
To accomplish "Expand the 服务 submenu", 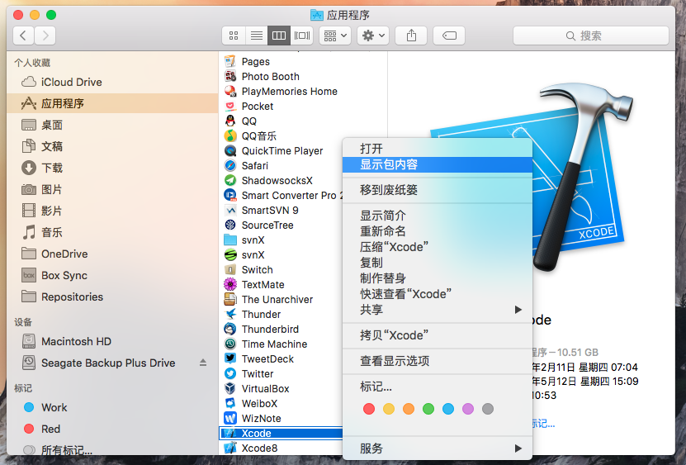I will (437, 448).
